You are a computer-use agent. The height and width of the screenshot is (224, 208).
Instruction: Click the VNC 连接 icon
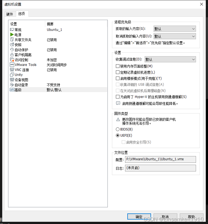coord(12,70)
